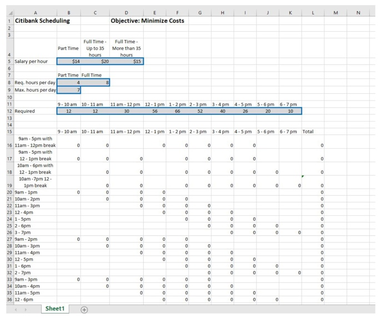Click '9am - 5pm with 11am - 12pm break' label
Image resolution: width=381 pixels, height=318 pixels.
[35, 142]
